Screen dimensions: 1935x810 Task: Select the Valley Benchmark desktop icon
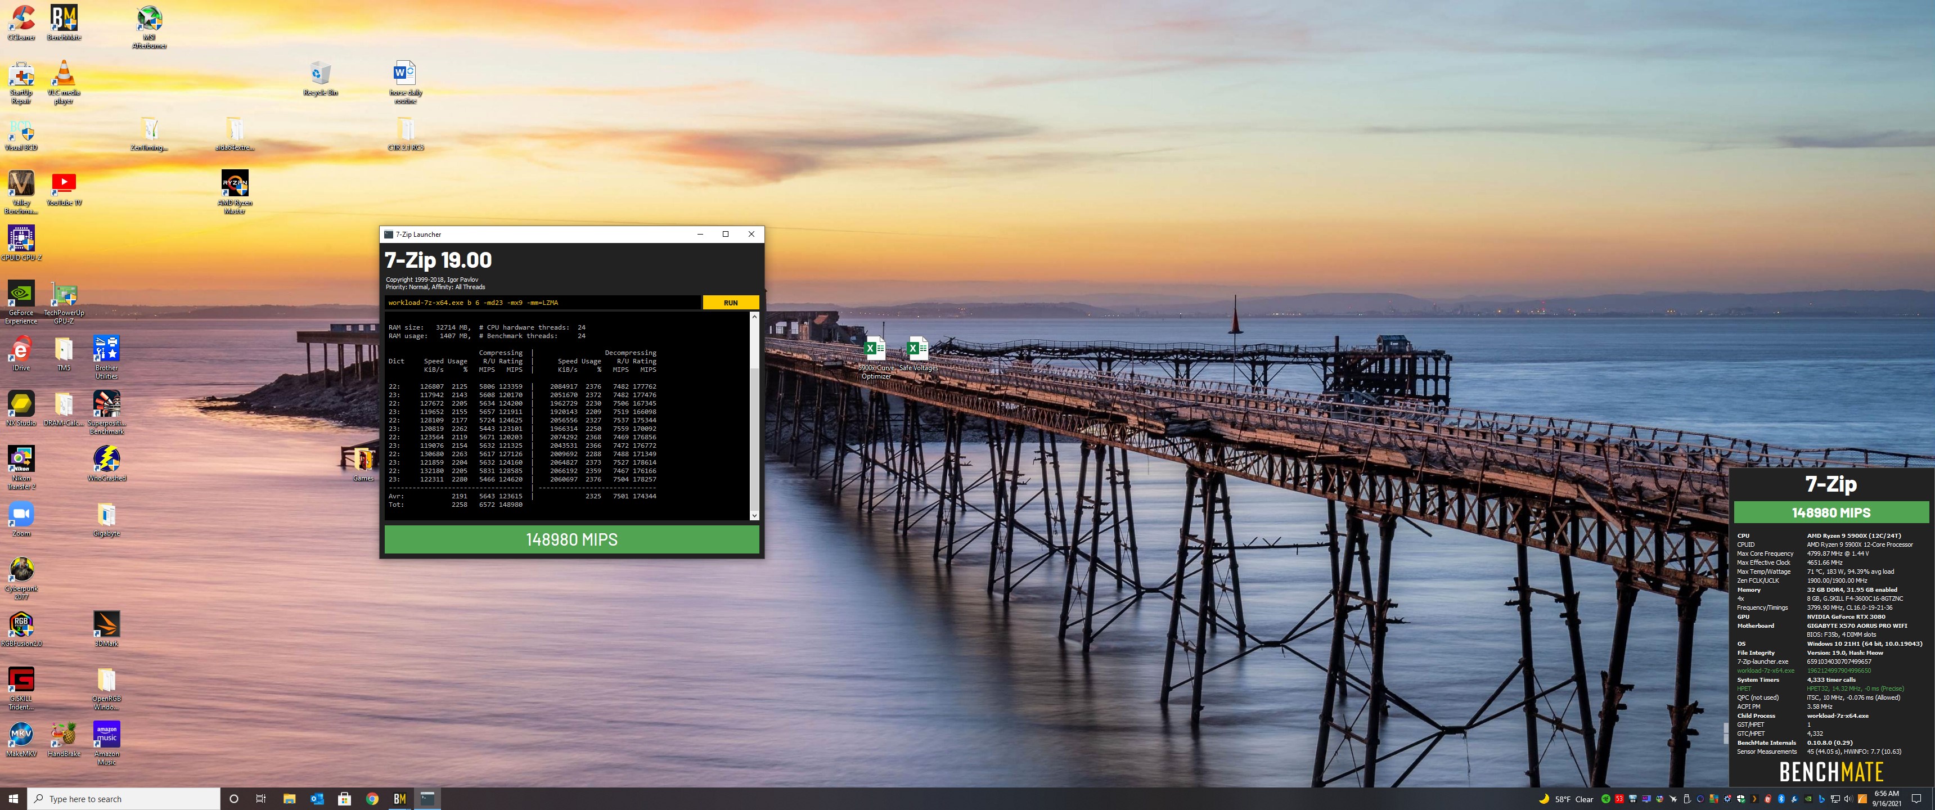(x=21, y=192)
